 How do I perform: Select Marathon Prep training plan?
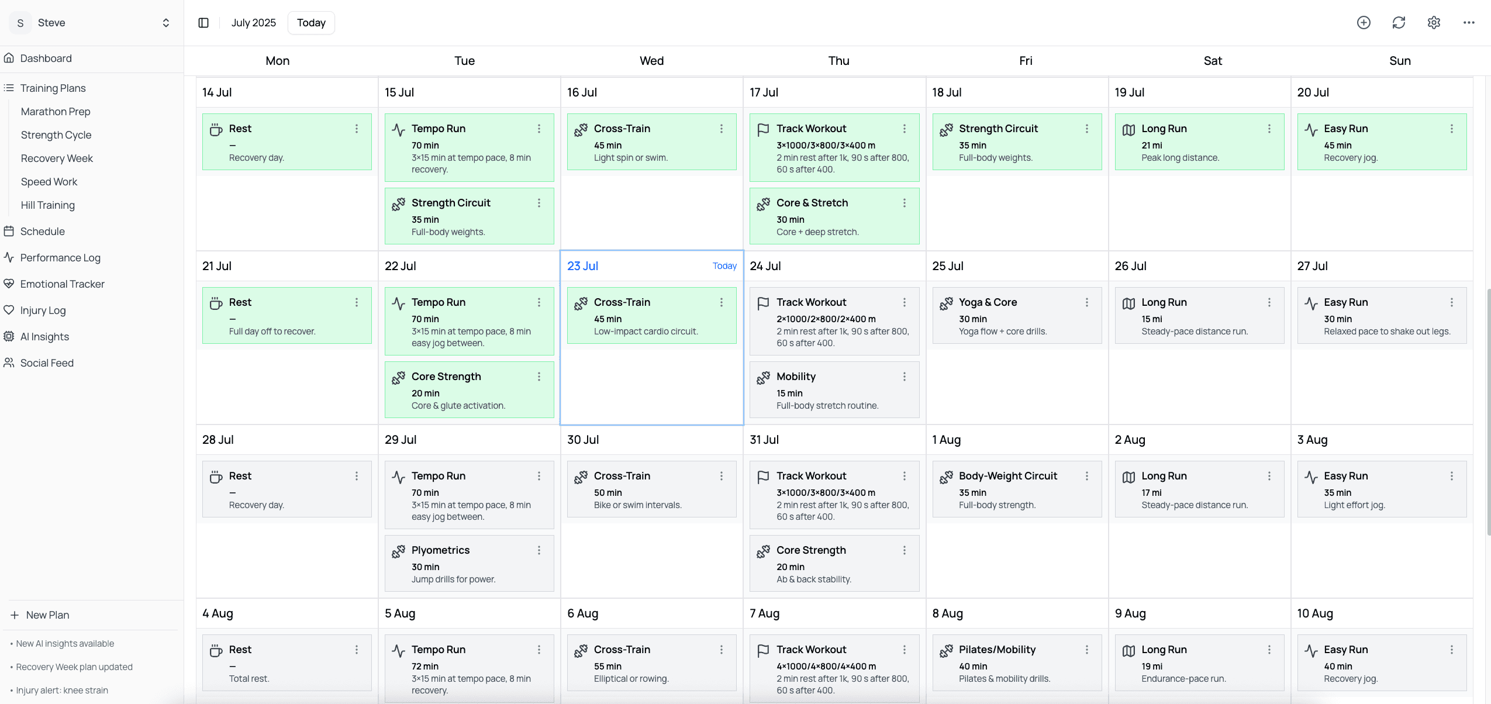click(x=56, y=111)
